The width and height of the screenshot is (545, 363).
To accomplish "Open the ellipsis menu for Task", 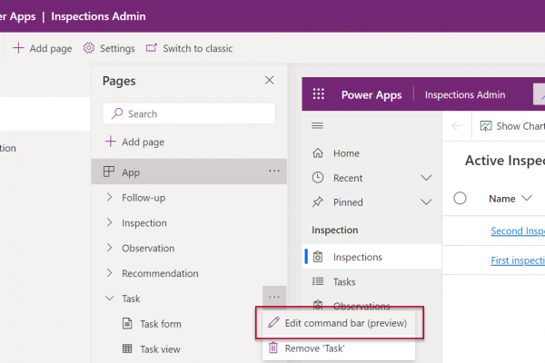I will pos(274,297).
